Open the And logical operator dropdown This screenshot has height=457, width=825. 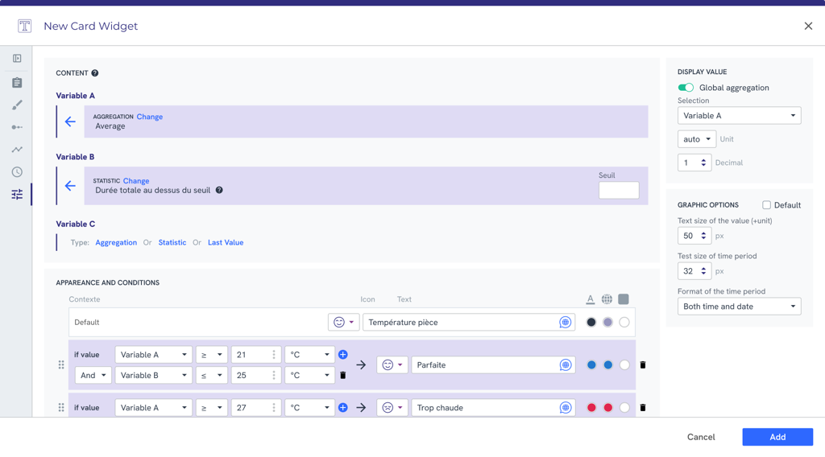(93, 375)
